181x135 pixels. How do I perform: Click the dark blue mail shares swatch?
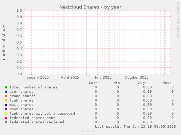click(6, 105)
